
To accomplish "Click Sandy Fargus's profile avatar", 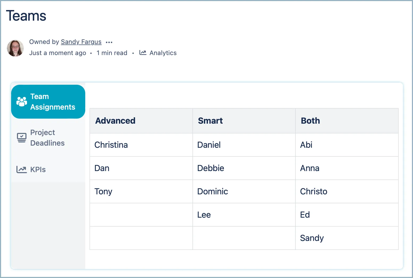I will (15, 48).
